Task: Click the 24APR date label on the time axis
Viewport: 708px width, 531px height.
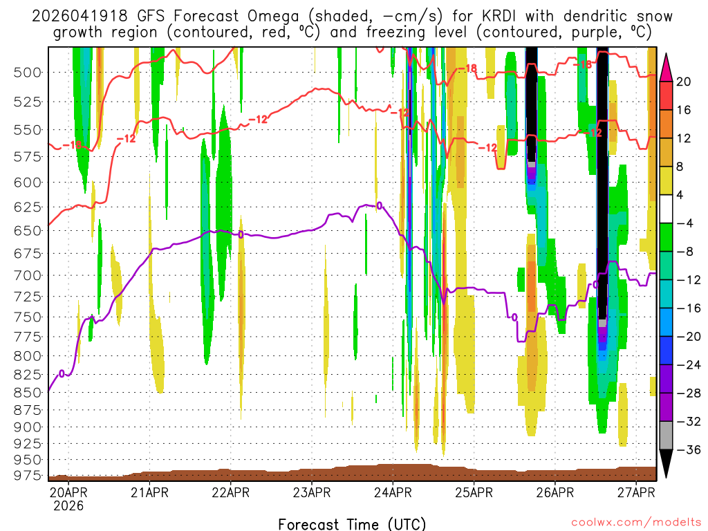Action: pos(393,492)
